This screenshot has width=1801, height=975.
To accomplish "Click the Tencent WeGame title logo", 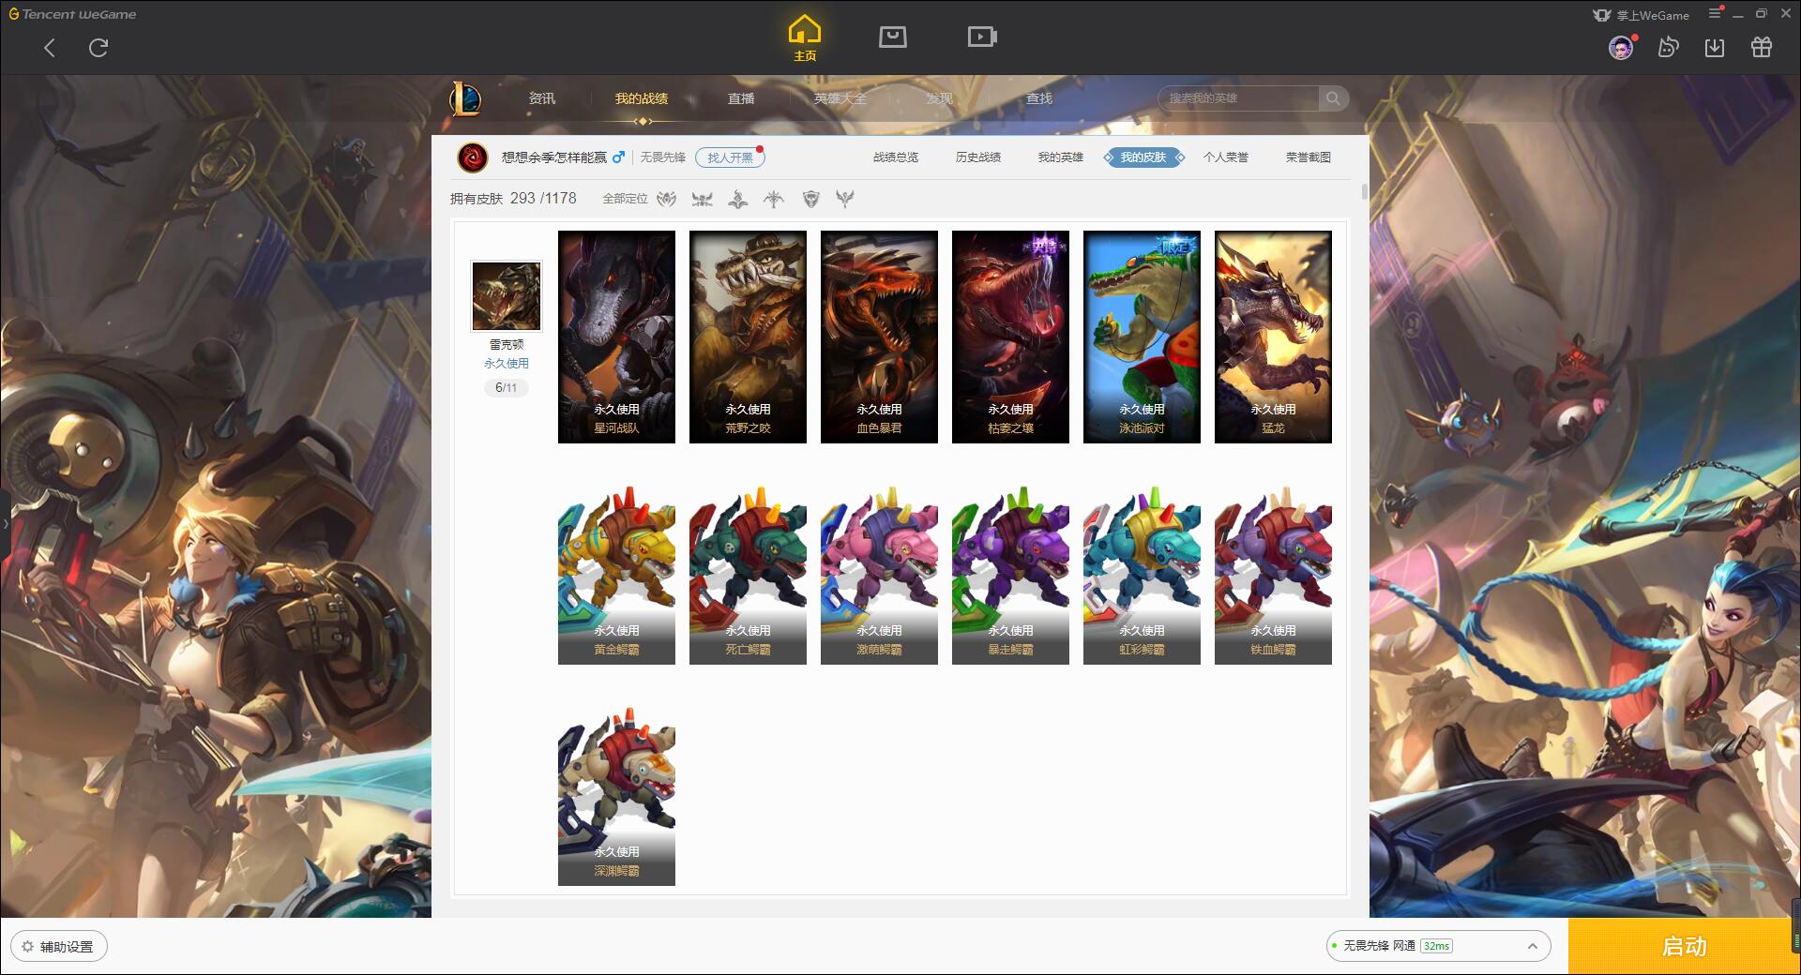I will click(72, 14).
